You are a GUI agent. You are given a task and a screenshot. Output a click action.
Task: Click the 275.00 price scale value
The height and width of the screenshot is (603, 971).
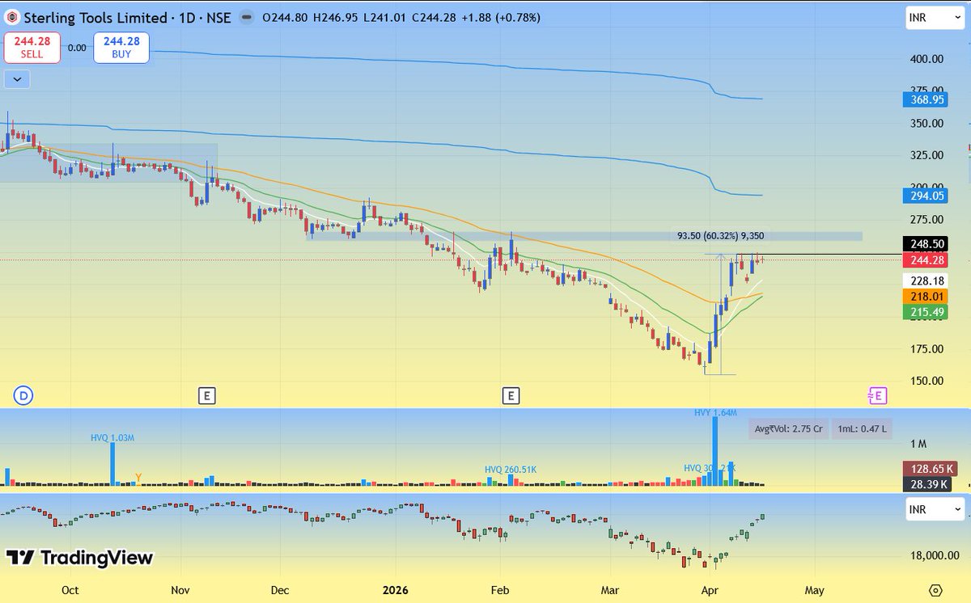pos(926,220)
